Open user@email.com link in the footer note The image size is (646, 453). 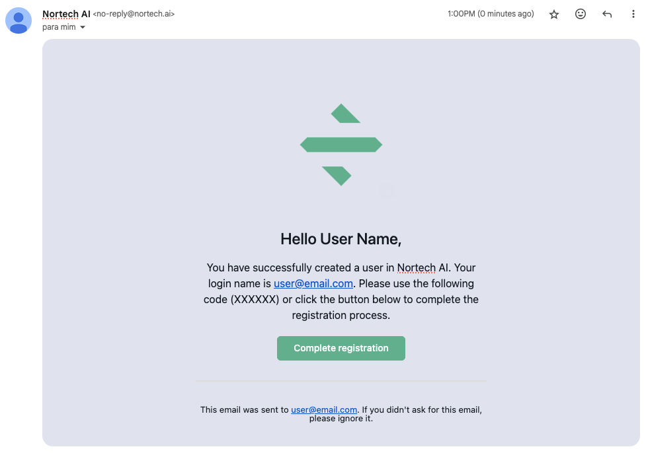[x=324, y=409]
